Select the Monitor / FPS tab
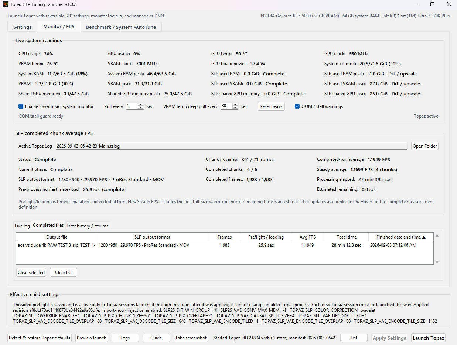Image resolution: width=457 pixels, height=345 pixels. pyautogui.click(x=59, y=27)
